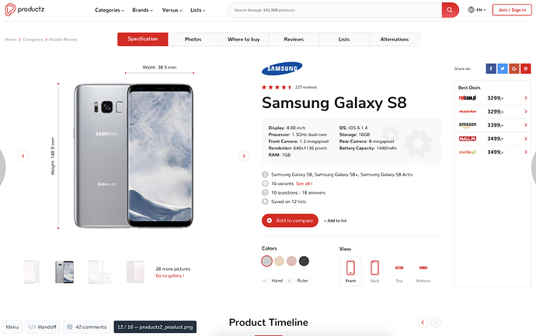The image size is (536, 336).
Task: Select the Bottom view icon
Action: point(423,271)
